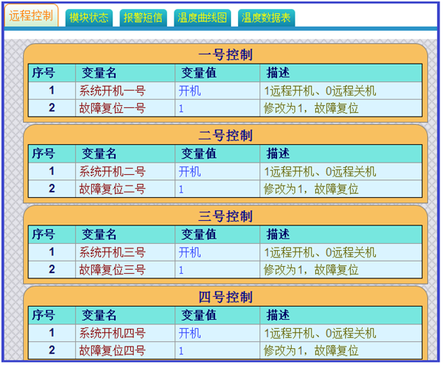Select the 系统开机一号 variable name
The image size is (444, 365).
(x=112, y=91)
